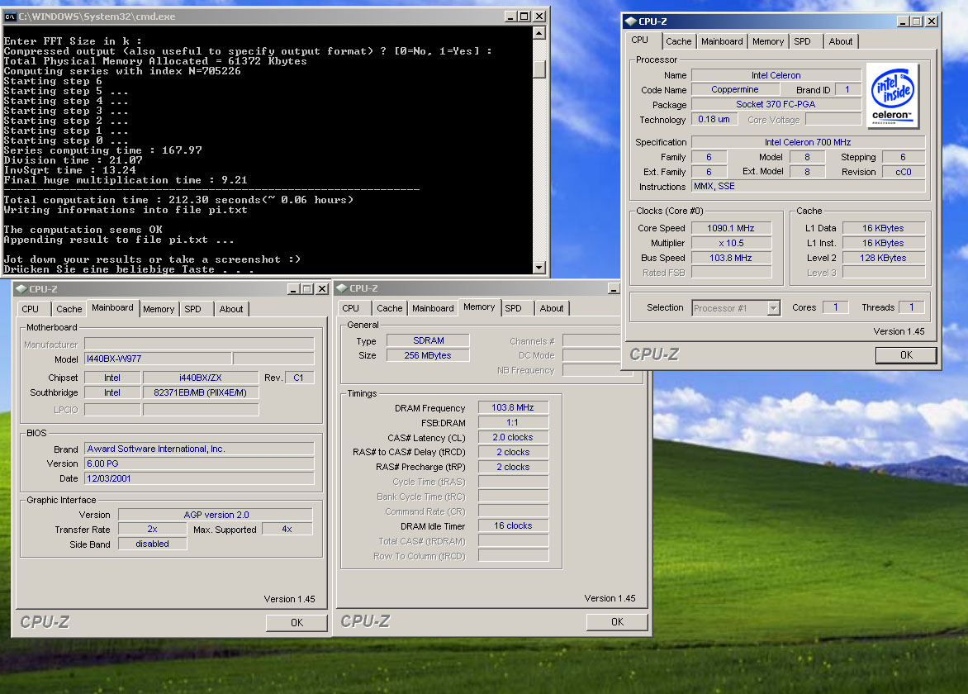Viewport: 968px width, 694px height.
Task: Click the 103.8 MHz DRAM Frequency value
Action: (x=513, y=407)
